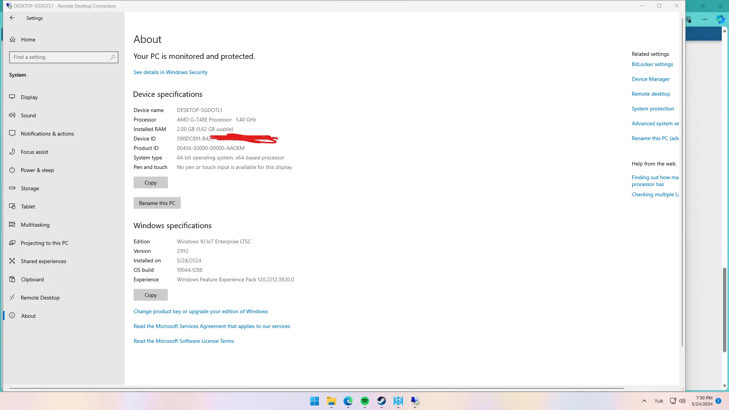Click the Rename this PC button
This screenshot has height=410, width=729.
point(157,203)
